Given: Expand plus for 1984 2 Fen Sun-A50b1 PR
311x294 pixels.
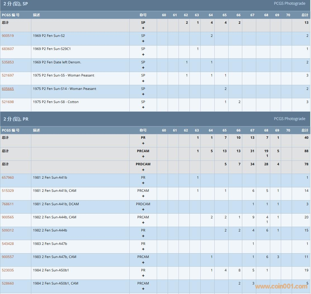Looking at the screenshot, I should click(143, 276).
